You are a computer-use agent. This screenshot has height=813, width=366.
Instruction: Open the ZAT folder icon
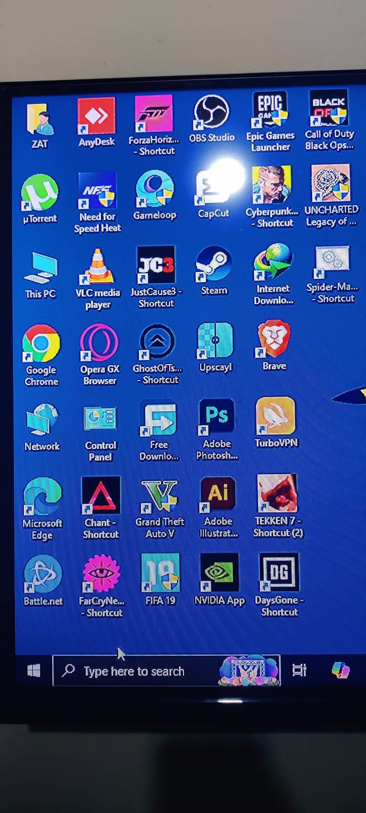(x=40, y=120)
